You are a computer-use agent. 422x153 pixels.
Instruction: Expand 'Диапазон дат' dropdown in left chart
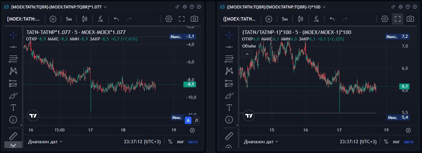[x=45, y=142]
